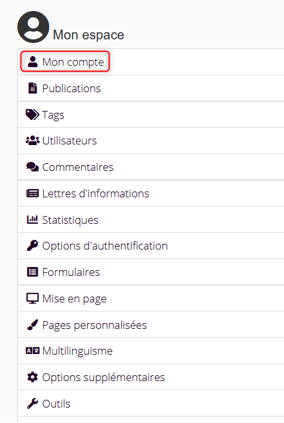Viewport: 284px width, 423px height.
Task: Click the paintbrush icon for Pages personnalisées
Action: pyautogui.click(x=32, y=325)
